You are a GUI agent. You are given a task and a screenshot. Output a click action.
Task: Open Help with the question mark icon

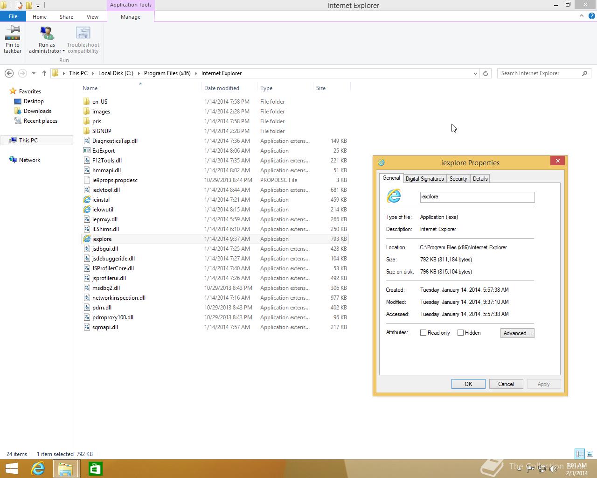pos(591,16)
